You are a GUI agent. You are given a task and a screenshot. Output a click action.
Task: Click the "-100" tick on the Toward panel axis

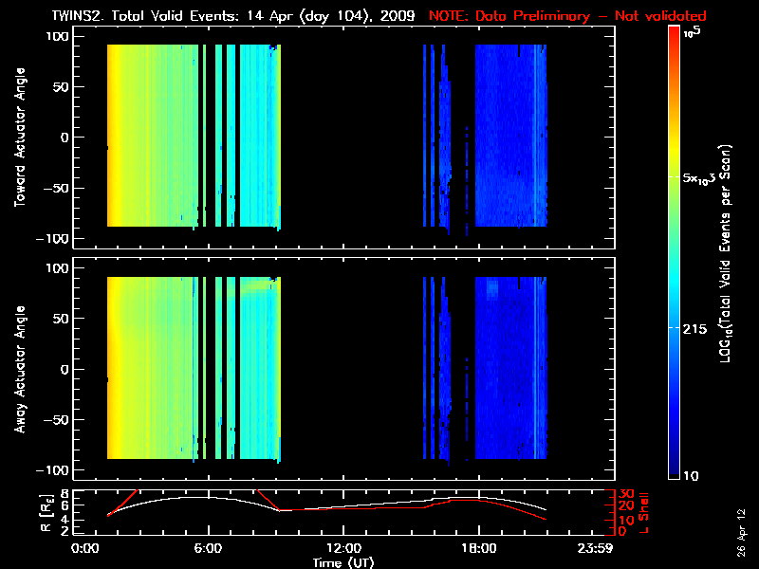[53, 239]
